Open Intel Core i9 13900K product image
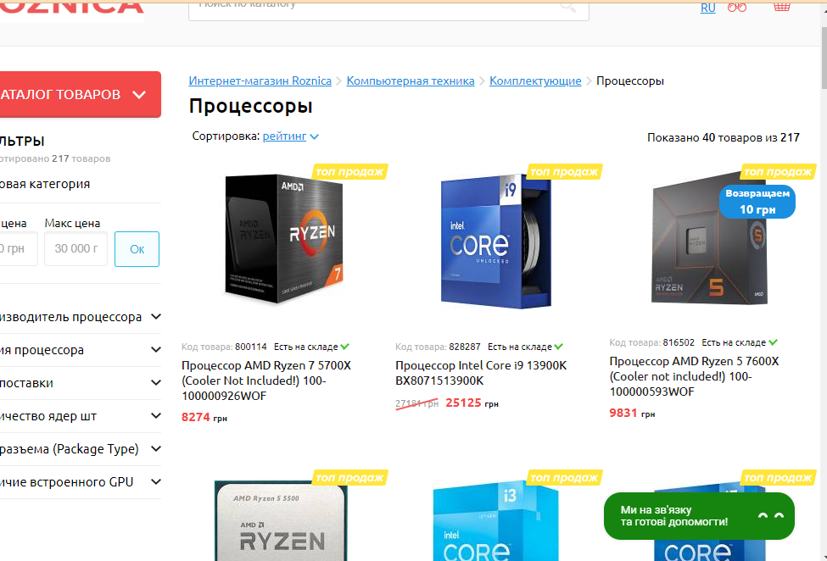 tap(496, 242)
